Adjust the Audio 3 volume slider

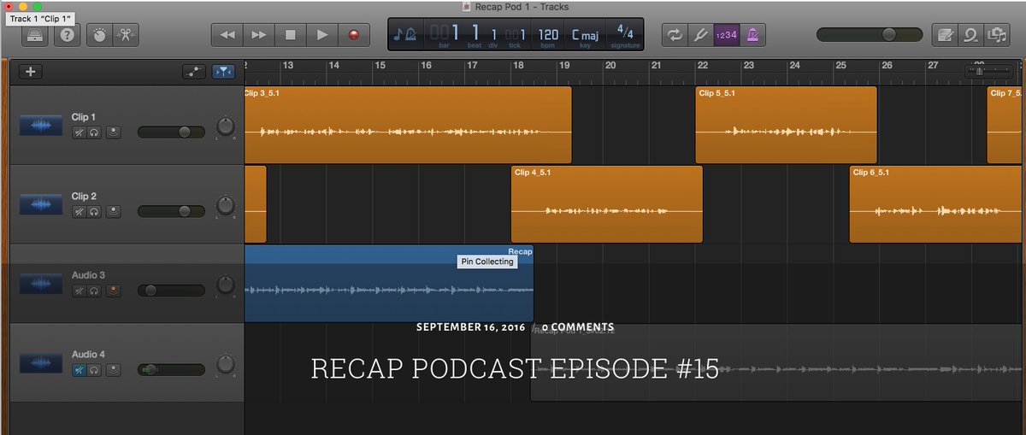click(x=171, y=291)
